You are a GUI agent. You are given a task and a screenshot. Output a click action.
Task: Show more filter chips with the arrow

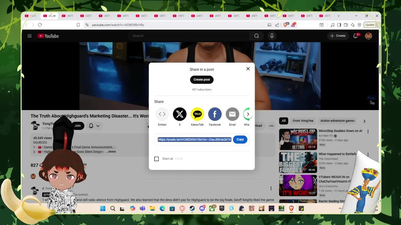364,121
